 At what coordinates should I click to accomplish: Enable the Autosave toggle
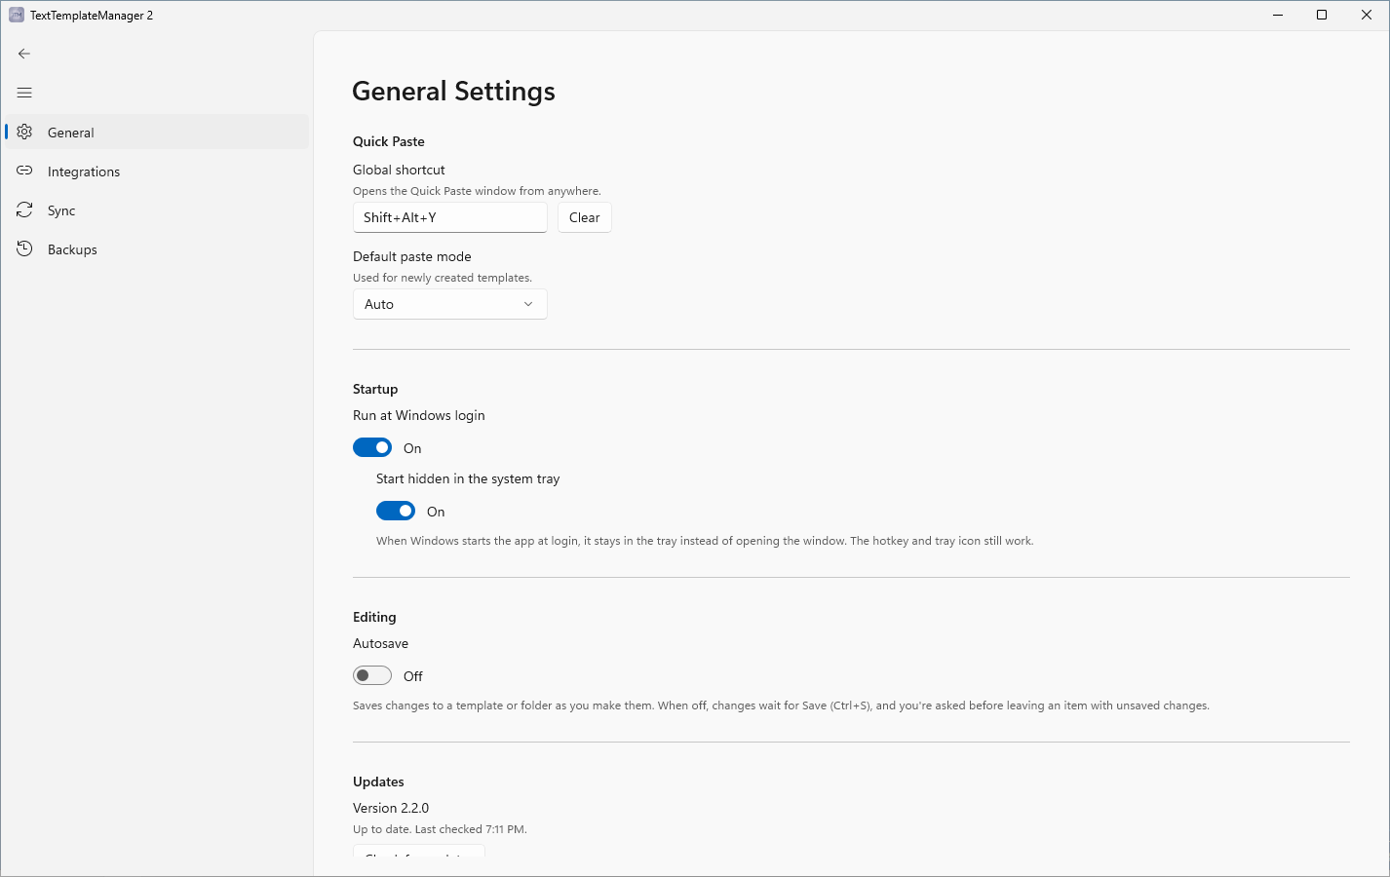pyautogui.click(x=372, y=675)
